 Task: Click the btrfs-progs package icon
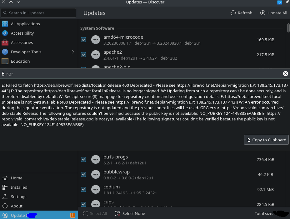96,159
